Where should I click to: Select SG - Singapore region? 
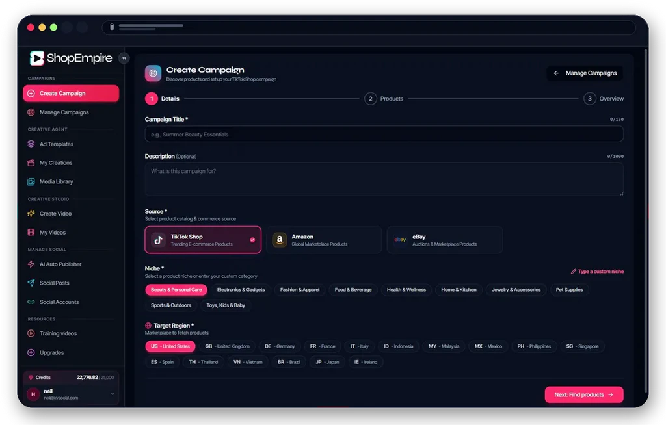coord(582,346)
